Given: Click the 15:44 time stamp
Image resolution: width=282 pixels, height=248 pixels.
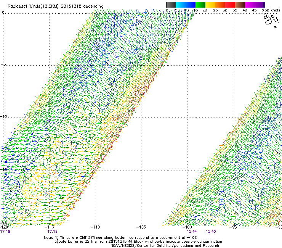Looking at the screenshot, I should point(192,232).
